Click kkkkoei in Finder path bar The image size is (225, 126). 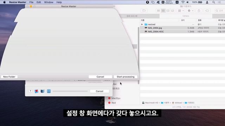[x=177, y=103]
